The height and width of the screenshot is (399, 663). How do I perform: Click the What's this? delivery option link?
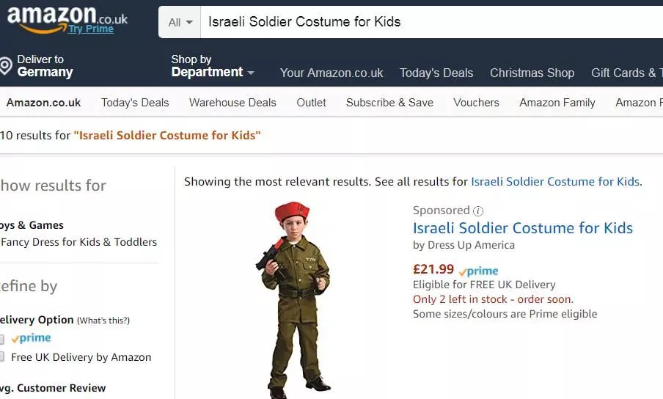pos(103,321)
